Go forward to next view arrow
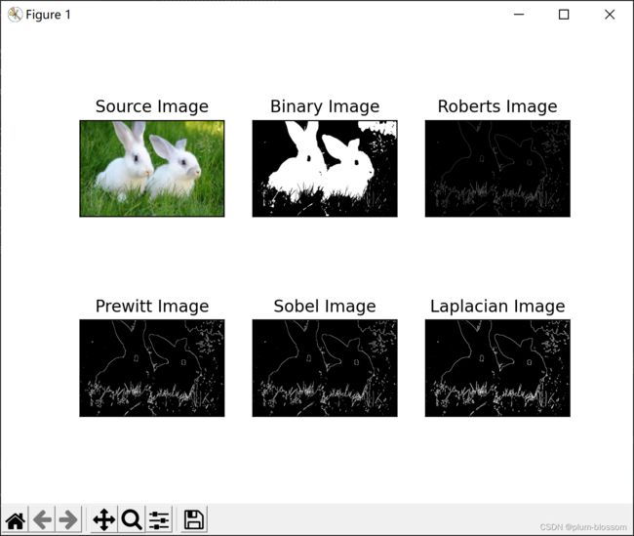Image resolution: width=634 pixels, height=536 pixels. [68, 519]
